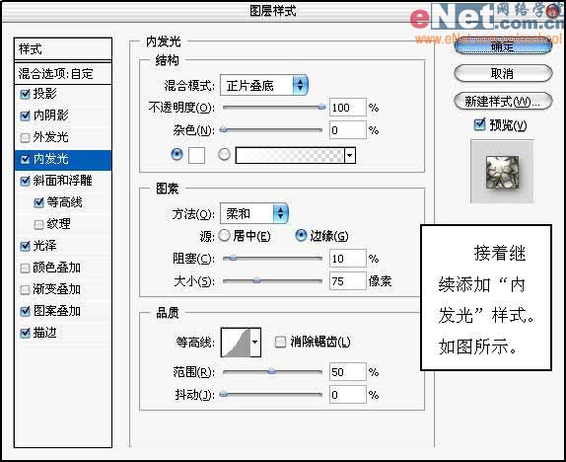The width and height of the screenshot is (566, 462).
Task: Choose 居中 center source radio
Action: (224, 236)
